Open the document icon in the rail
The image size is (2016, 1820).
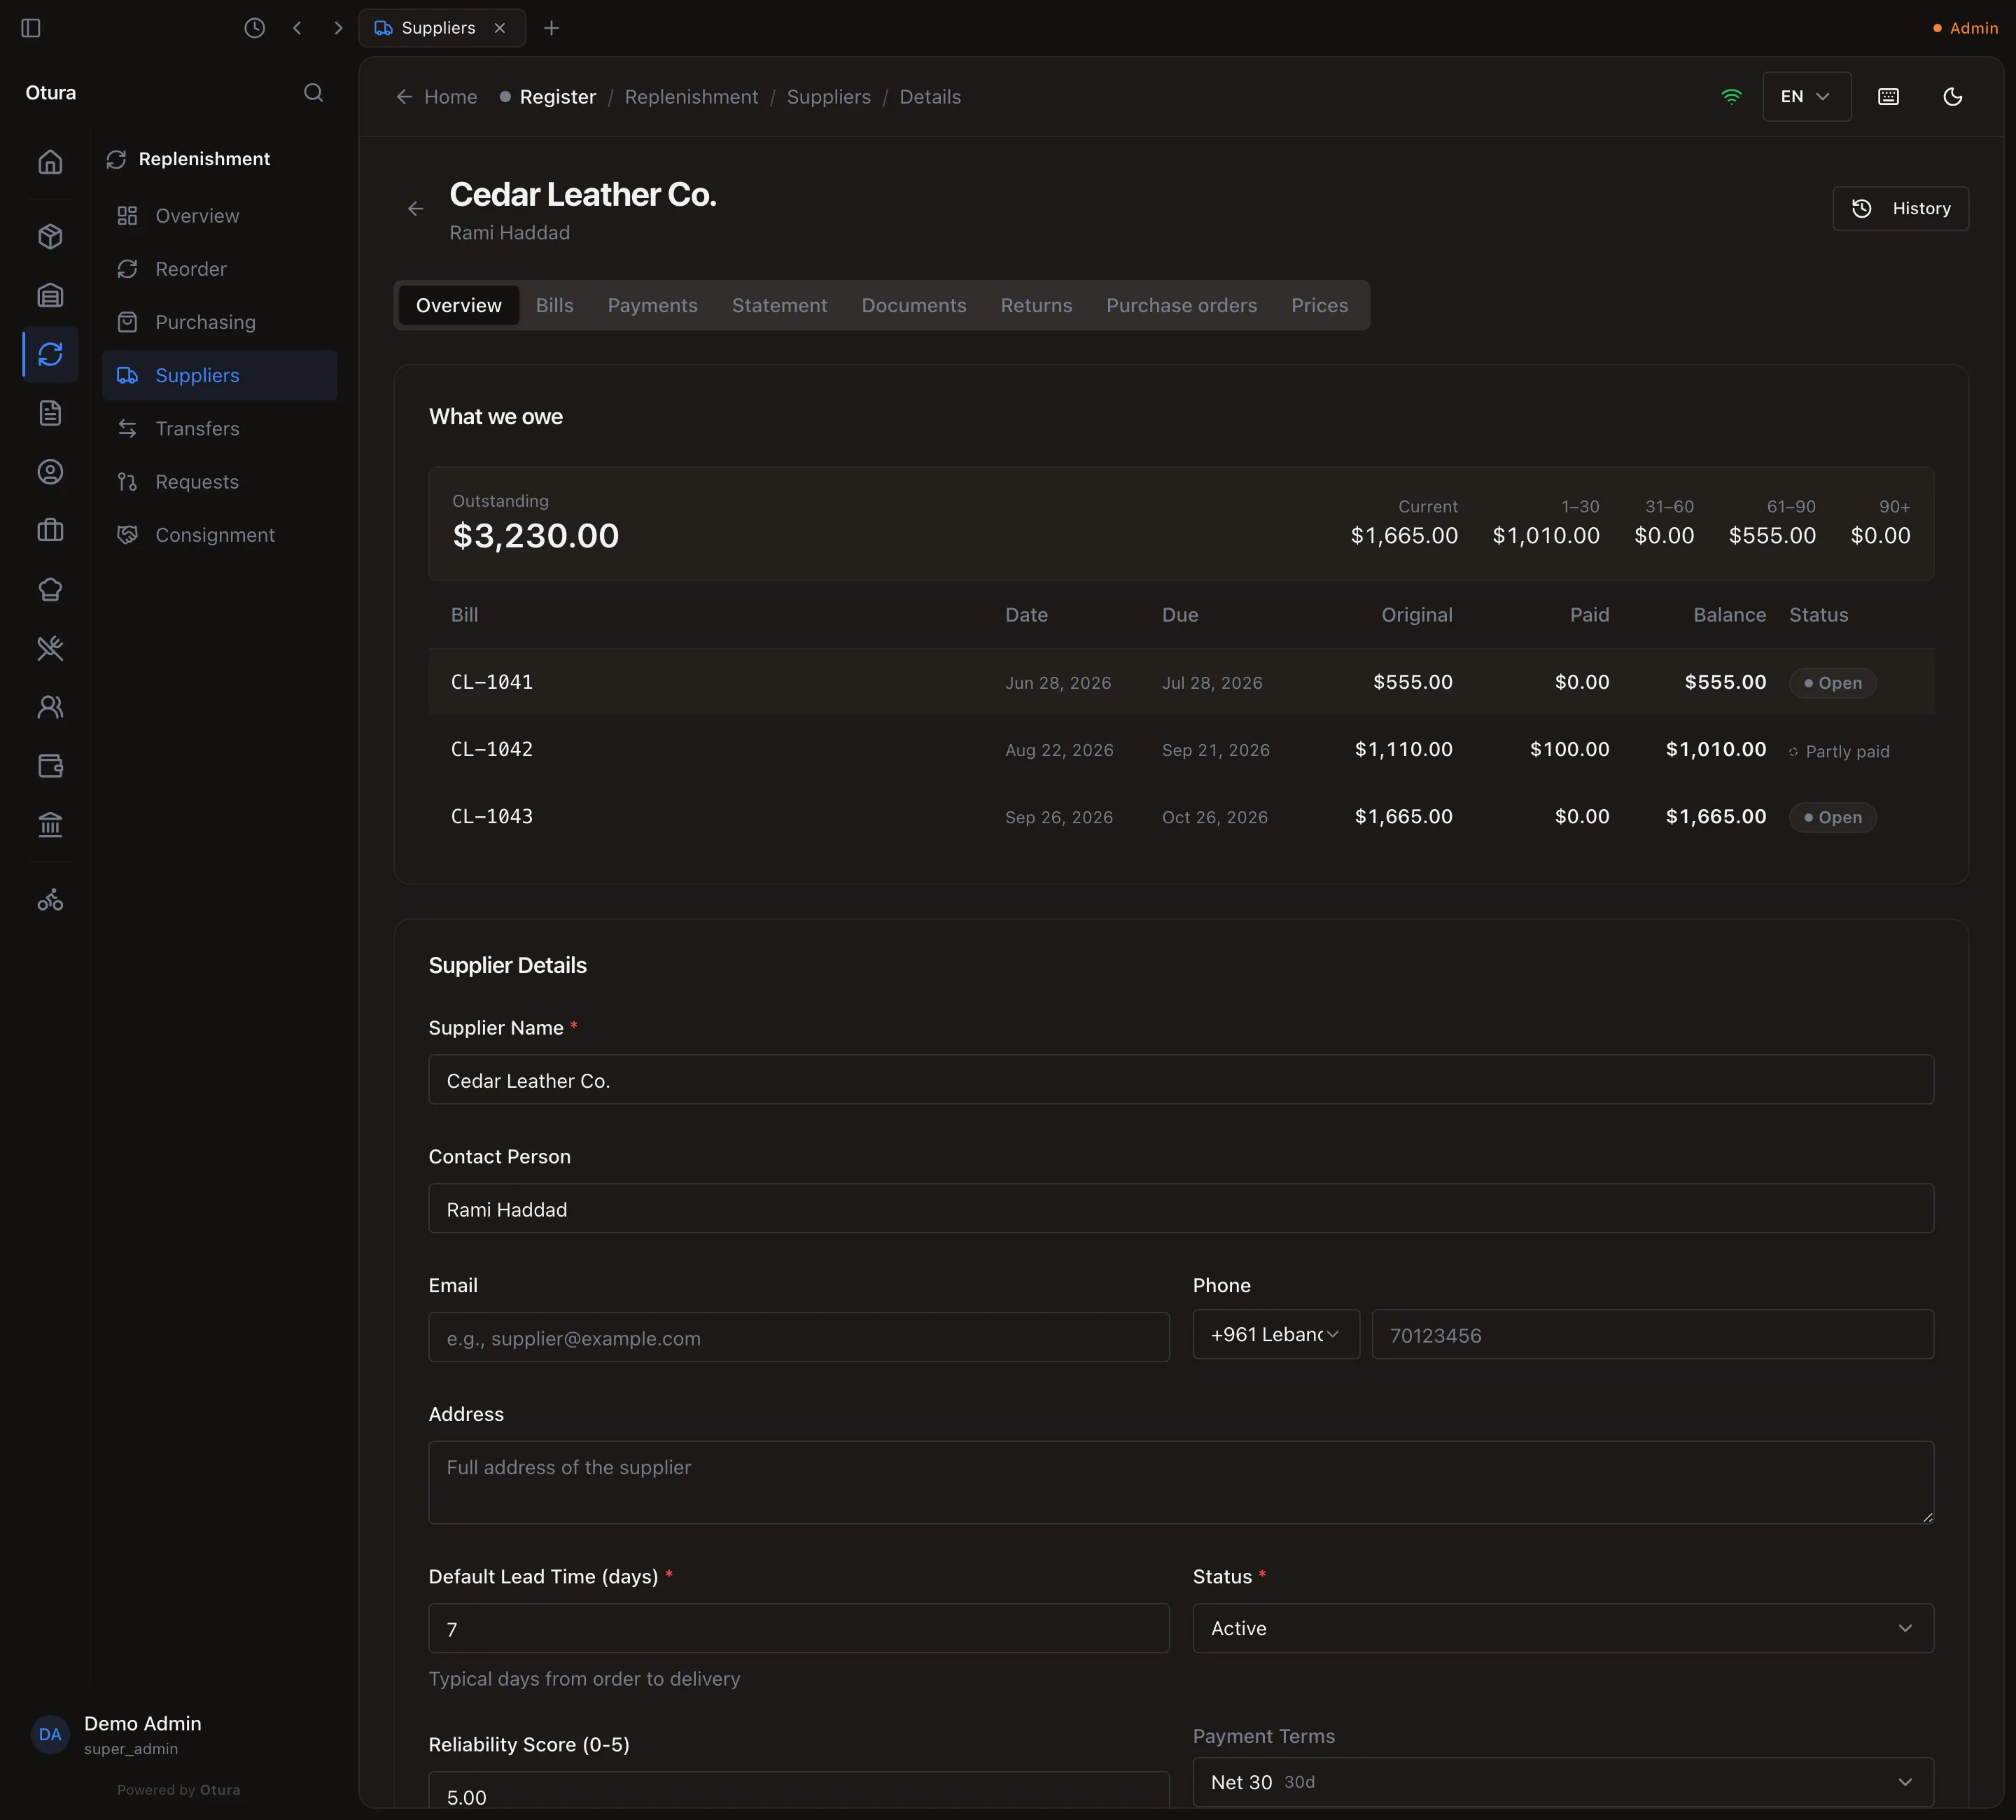click(50, 413)
